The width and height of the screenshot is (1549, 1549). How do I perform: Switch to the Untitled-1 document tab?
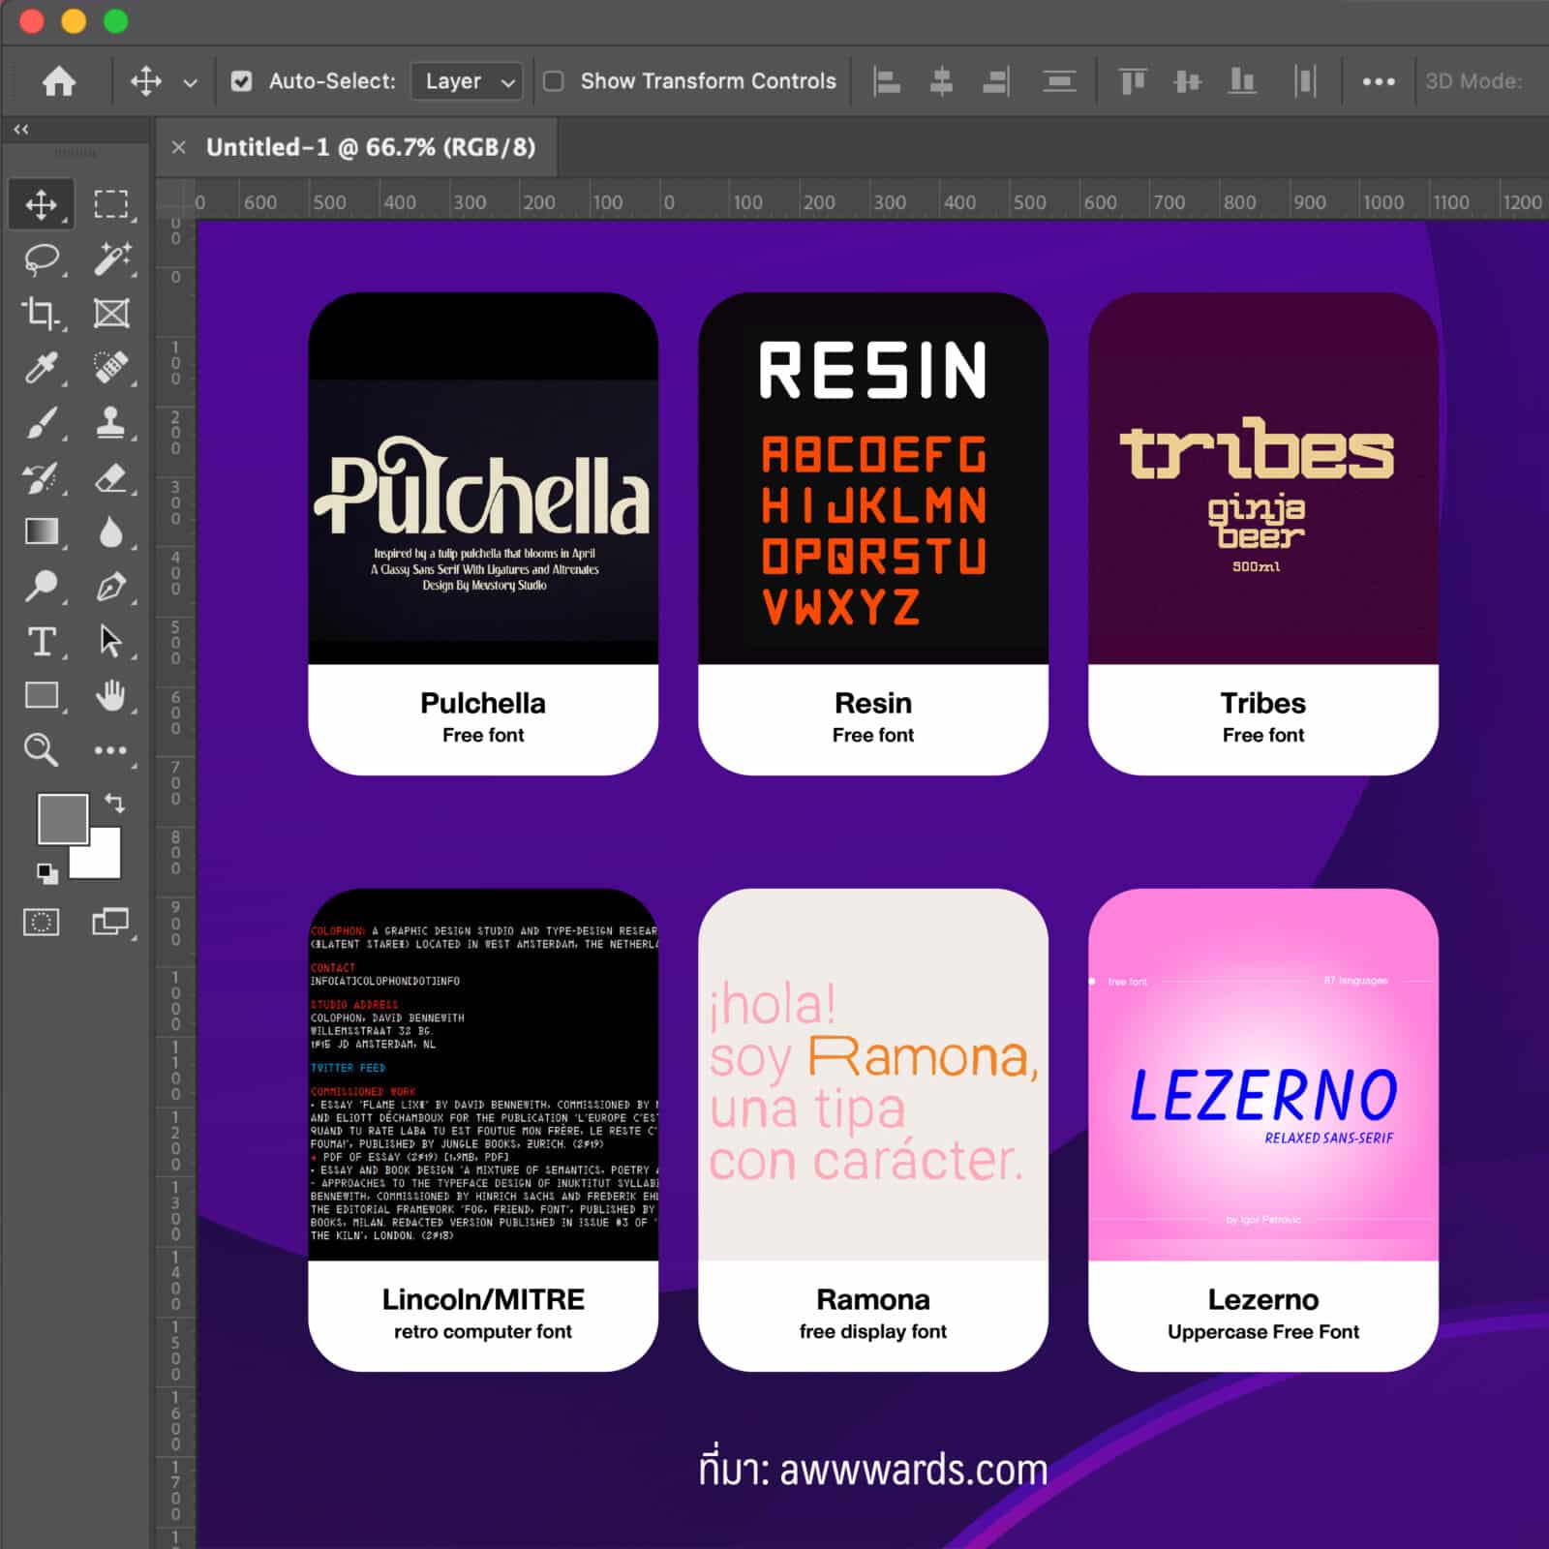coord(370,147)
